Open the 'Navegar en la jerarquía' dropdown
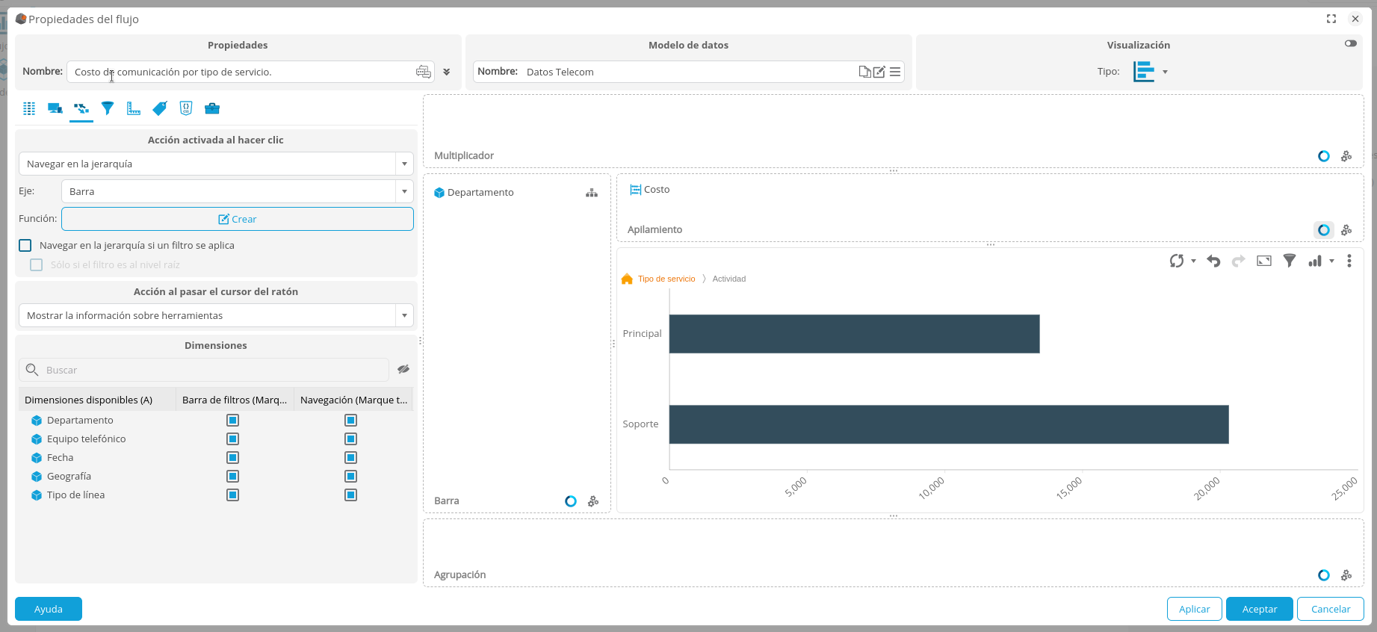Screen dimensions: 1377x632 pos(403,164)
